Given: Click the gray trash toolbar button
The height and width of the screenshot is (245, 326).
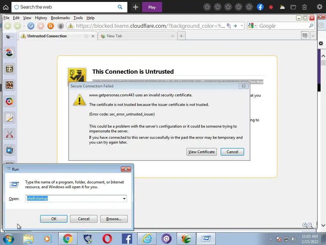Looking at the screenshot, I should pyautogui.click(x=60, y=26).
